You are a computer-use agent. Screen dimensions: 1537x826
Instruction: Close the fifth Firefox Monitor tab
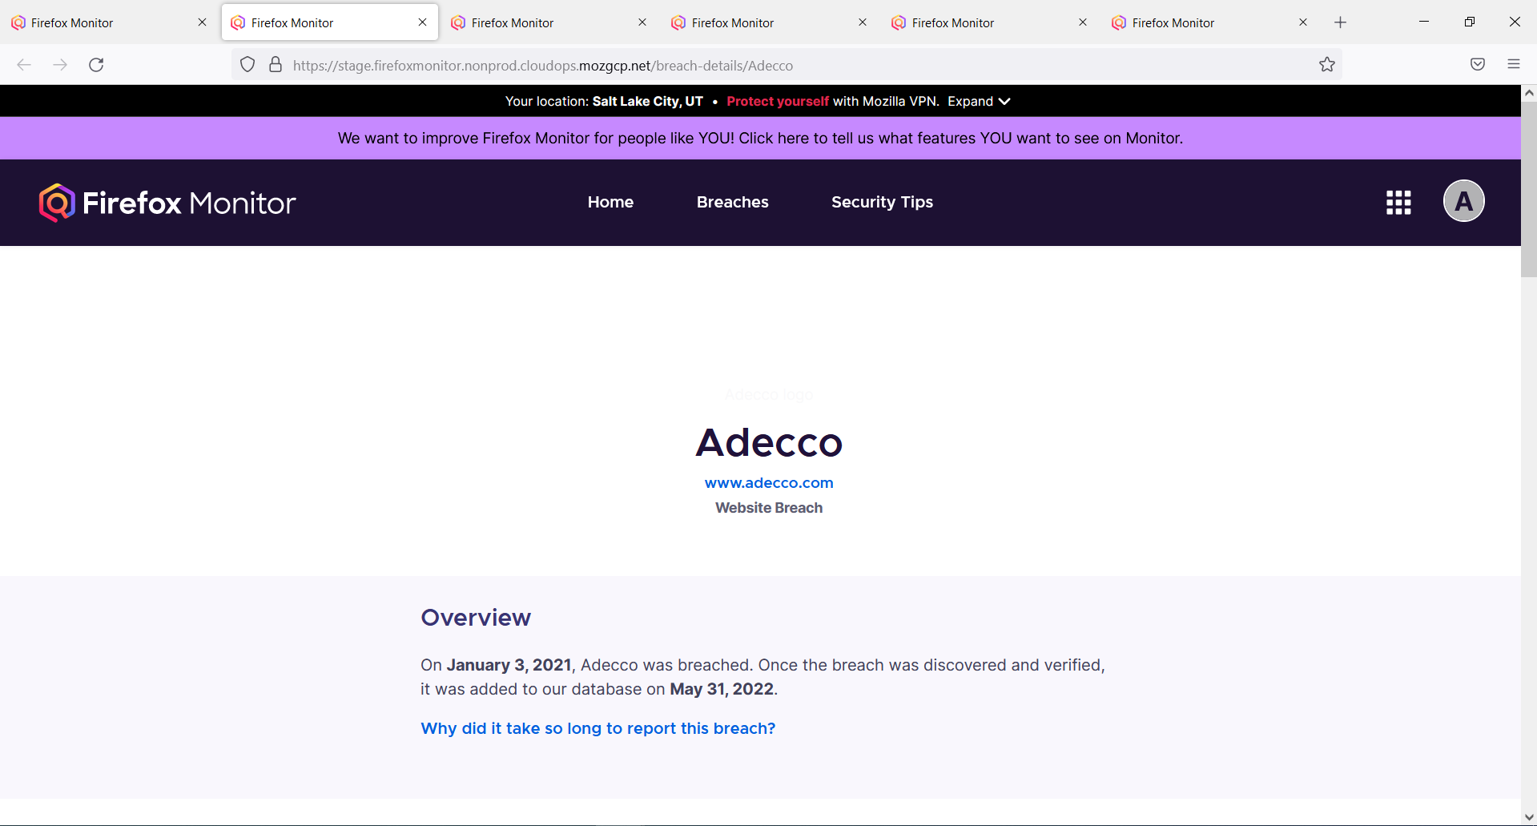[1083, 22]
